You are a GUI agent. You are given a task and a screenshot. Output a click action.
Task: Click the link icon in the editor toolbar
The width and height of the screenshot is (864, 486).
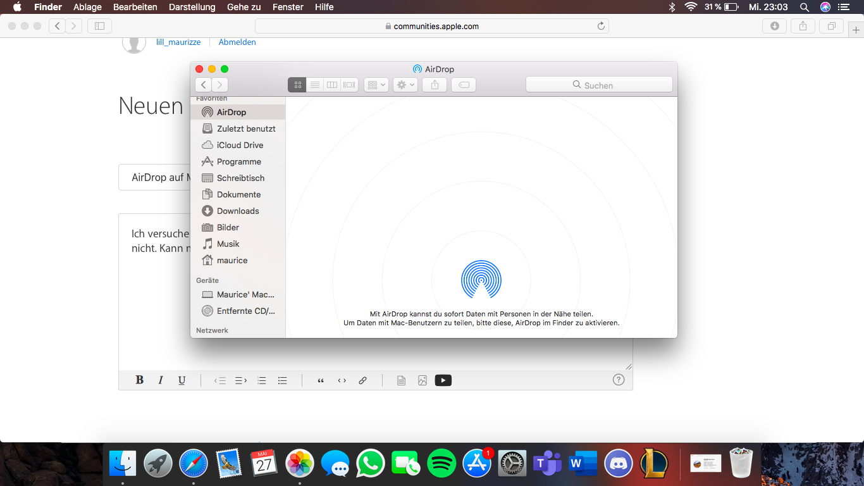[x=362, y=380]
